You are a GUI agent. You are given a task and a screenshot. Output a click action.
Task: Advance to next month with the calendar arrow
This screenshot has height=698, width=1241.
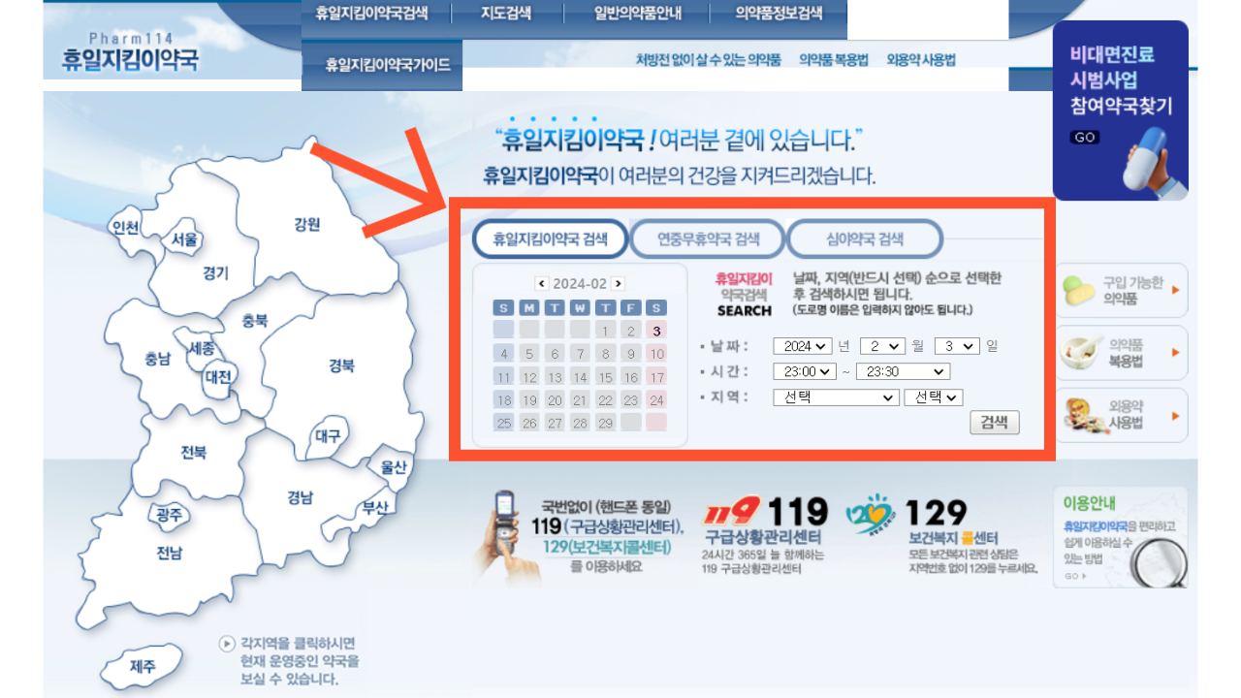point(618,283)
